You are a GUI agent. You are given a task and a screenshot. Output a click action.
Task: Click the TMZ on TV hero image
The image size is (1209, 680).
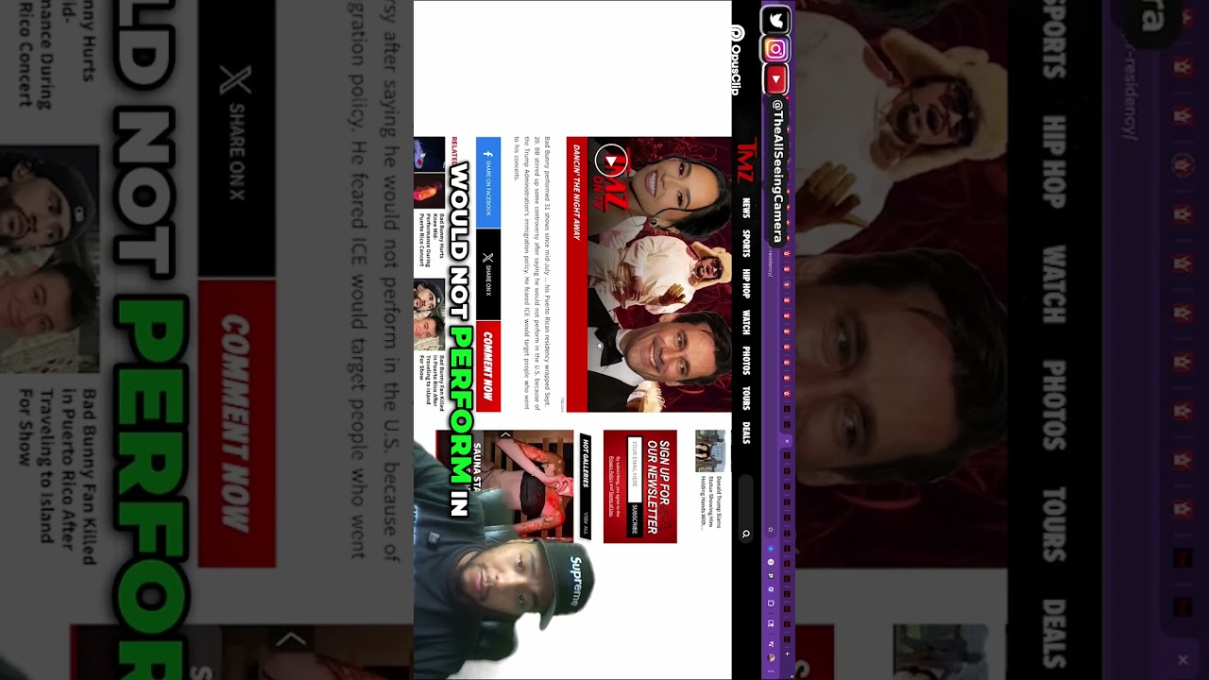click(659, 275)
